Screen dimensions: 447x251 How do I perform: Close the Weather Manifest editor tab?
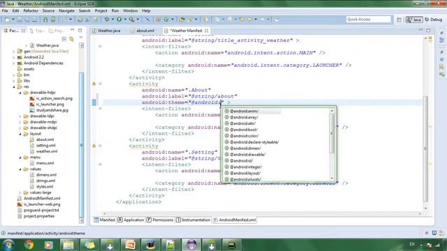207,31
